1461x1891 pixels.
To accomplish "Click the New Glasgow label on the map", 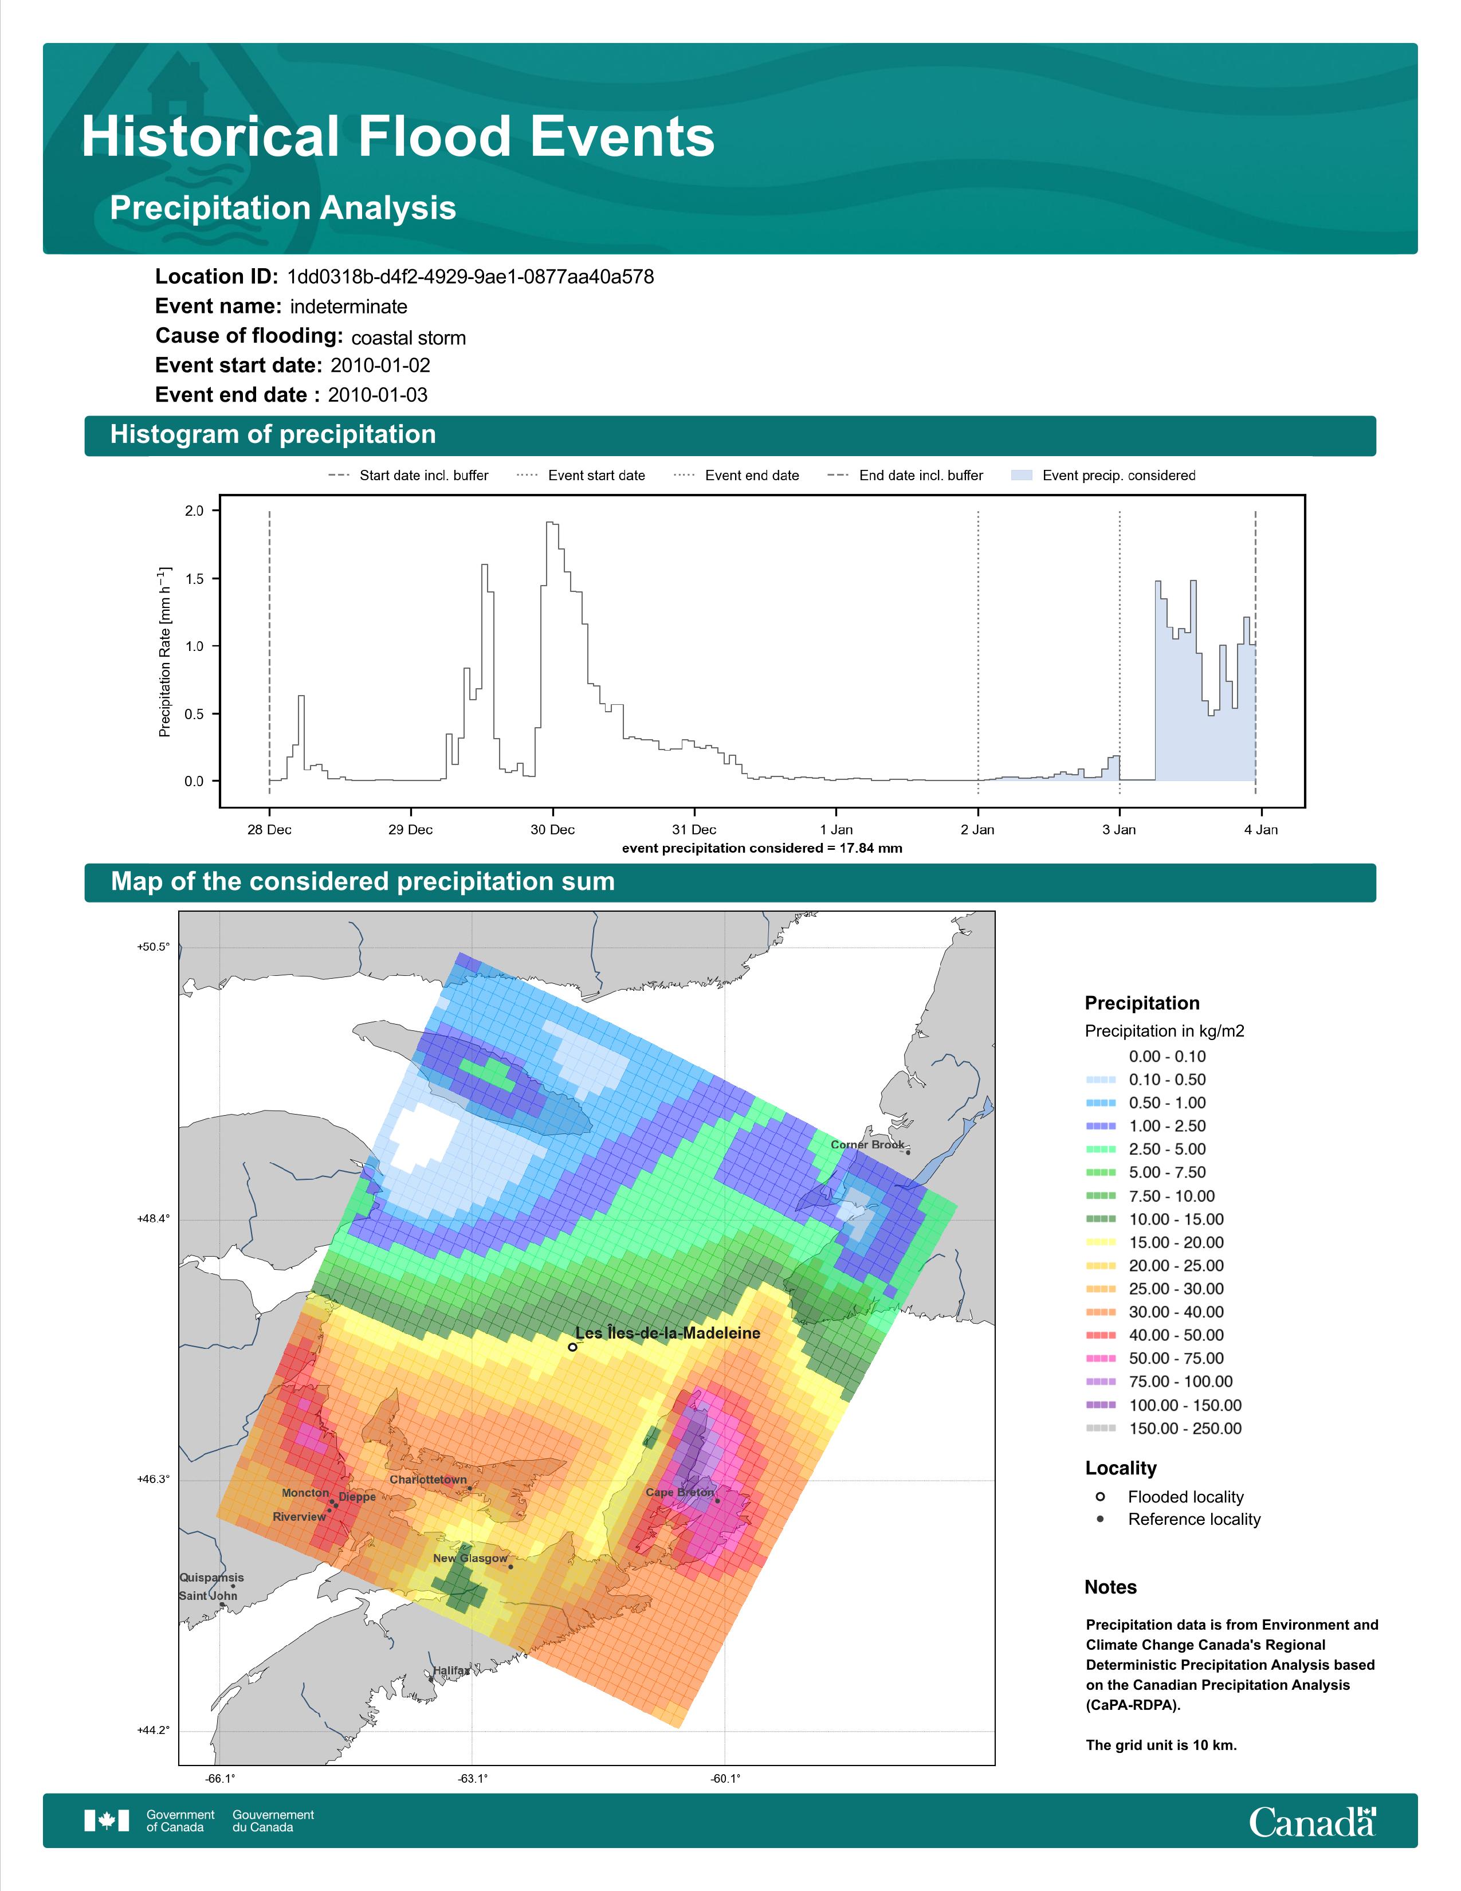I will click(470, 1557).
